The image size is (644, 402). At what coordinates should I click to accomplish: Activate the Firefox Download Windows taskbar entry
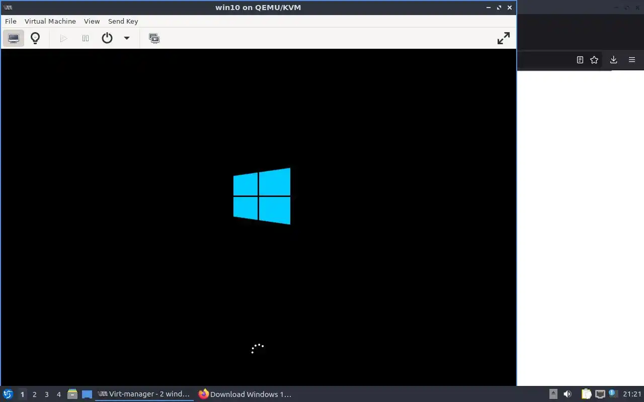[245, 394]
